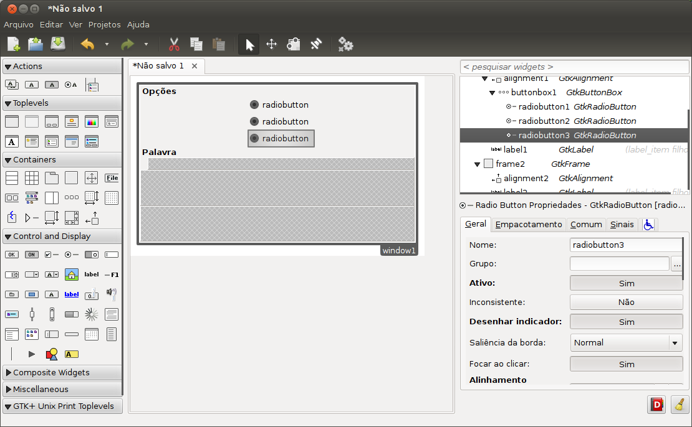Switch to the Comum tab
The height and width of the screenshot is (427, 692).
(x=586, y=224)
